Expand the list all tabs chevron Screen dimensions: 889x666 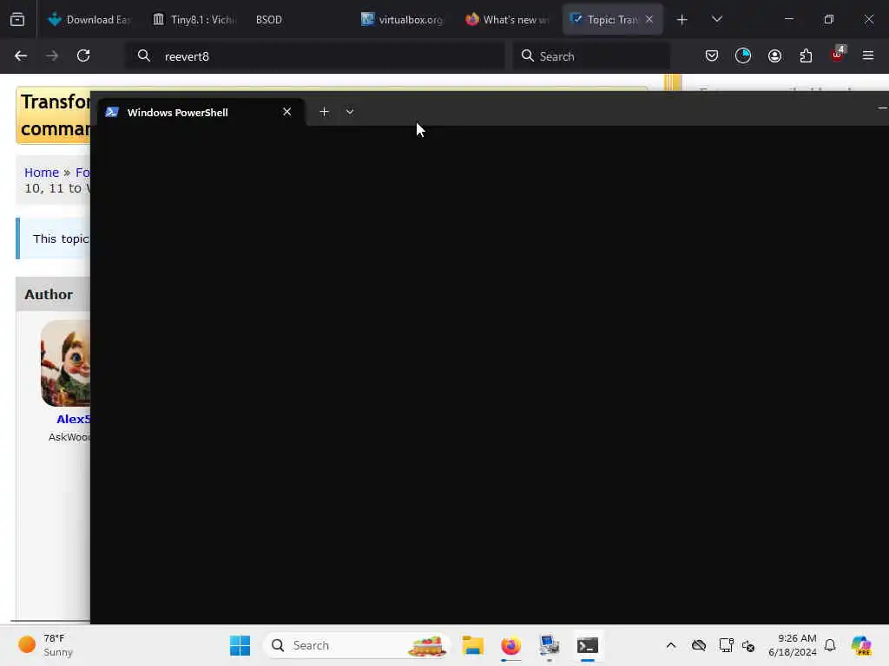(716, 19)
